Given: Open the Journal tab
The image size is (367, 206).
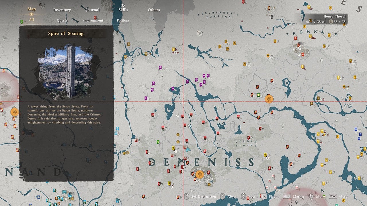Looking at the screenshot, I should tap(93, 10).
